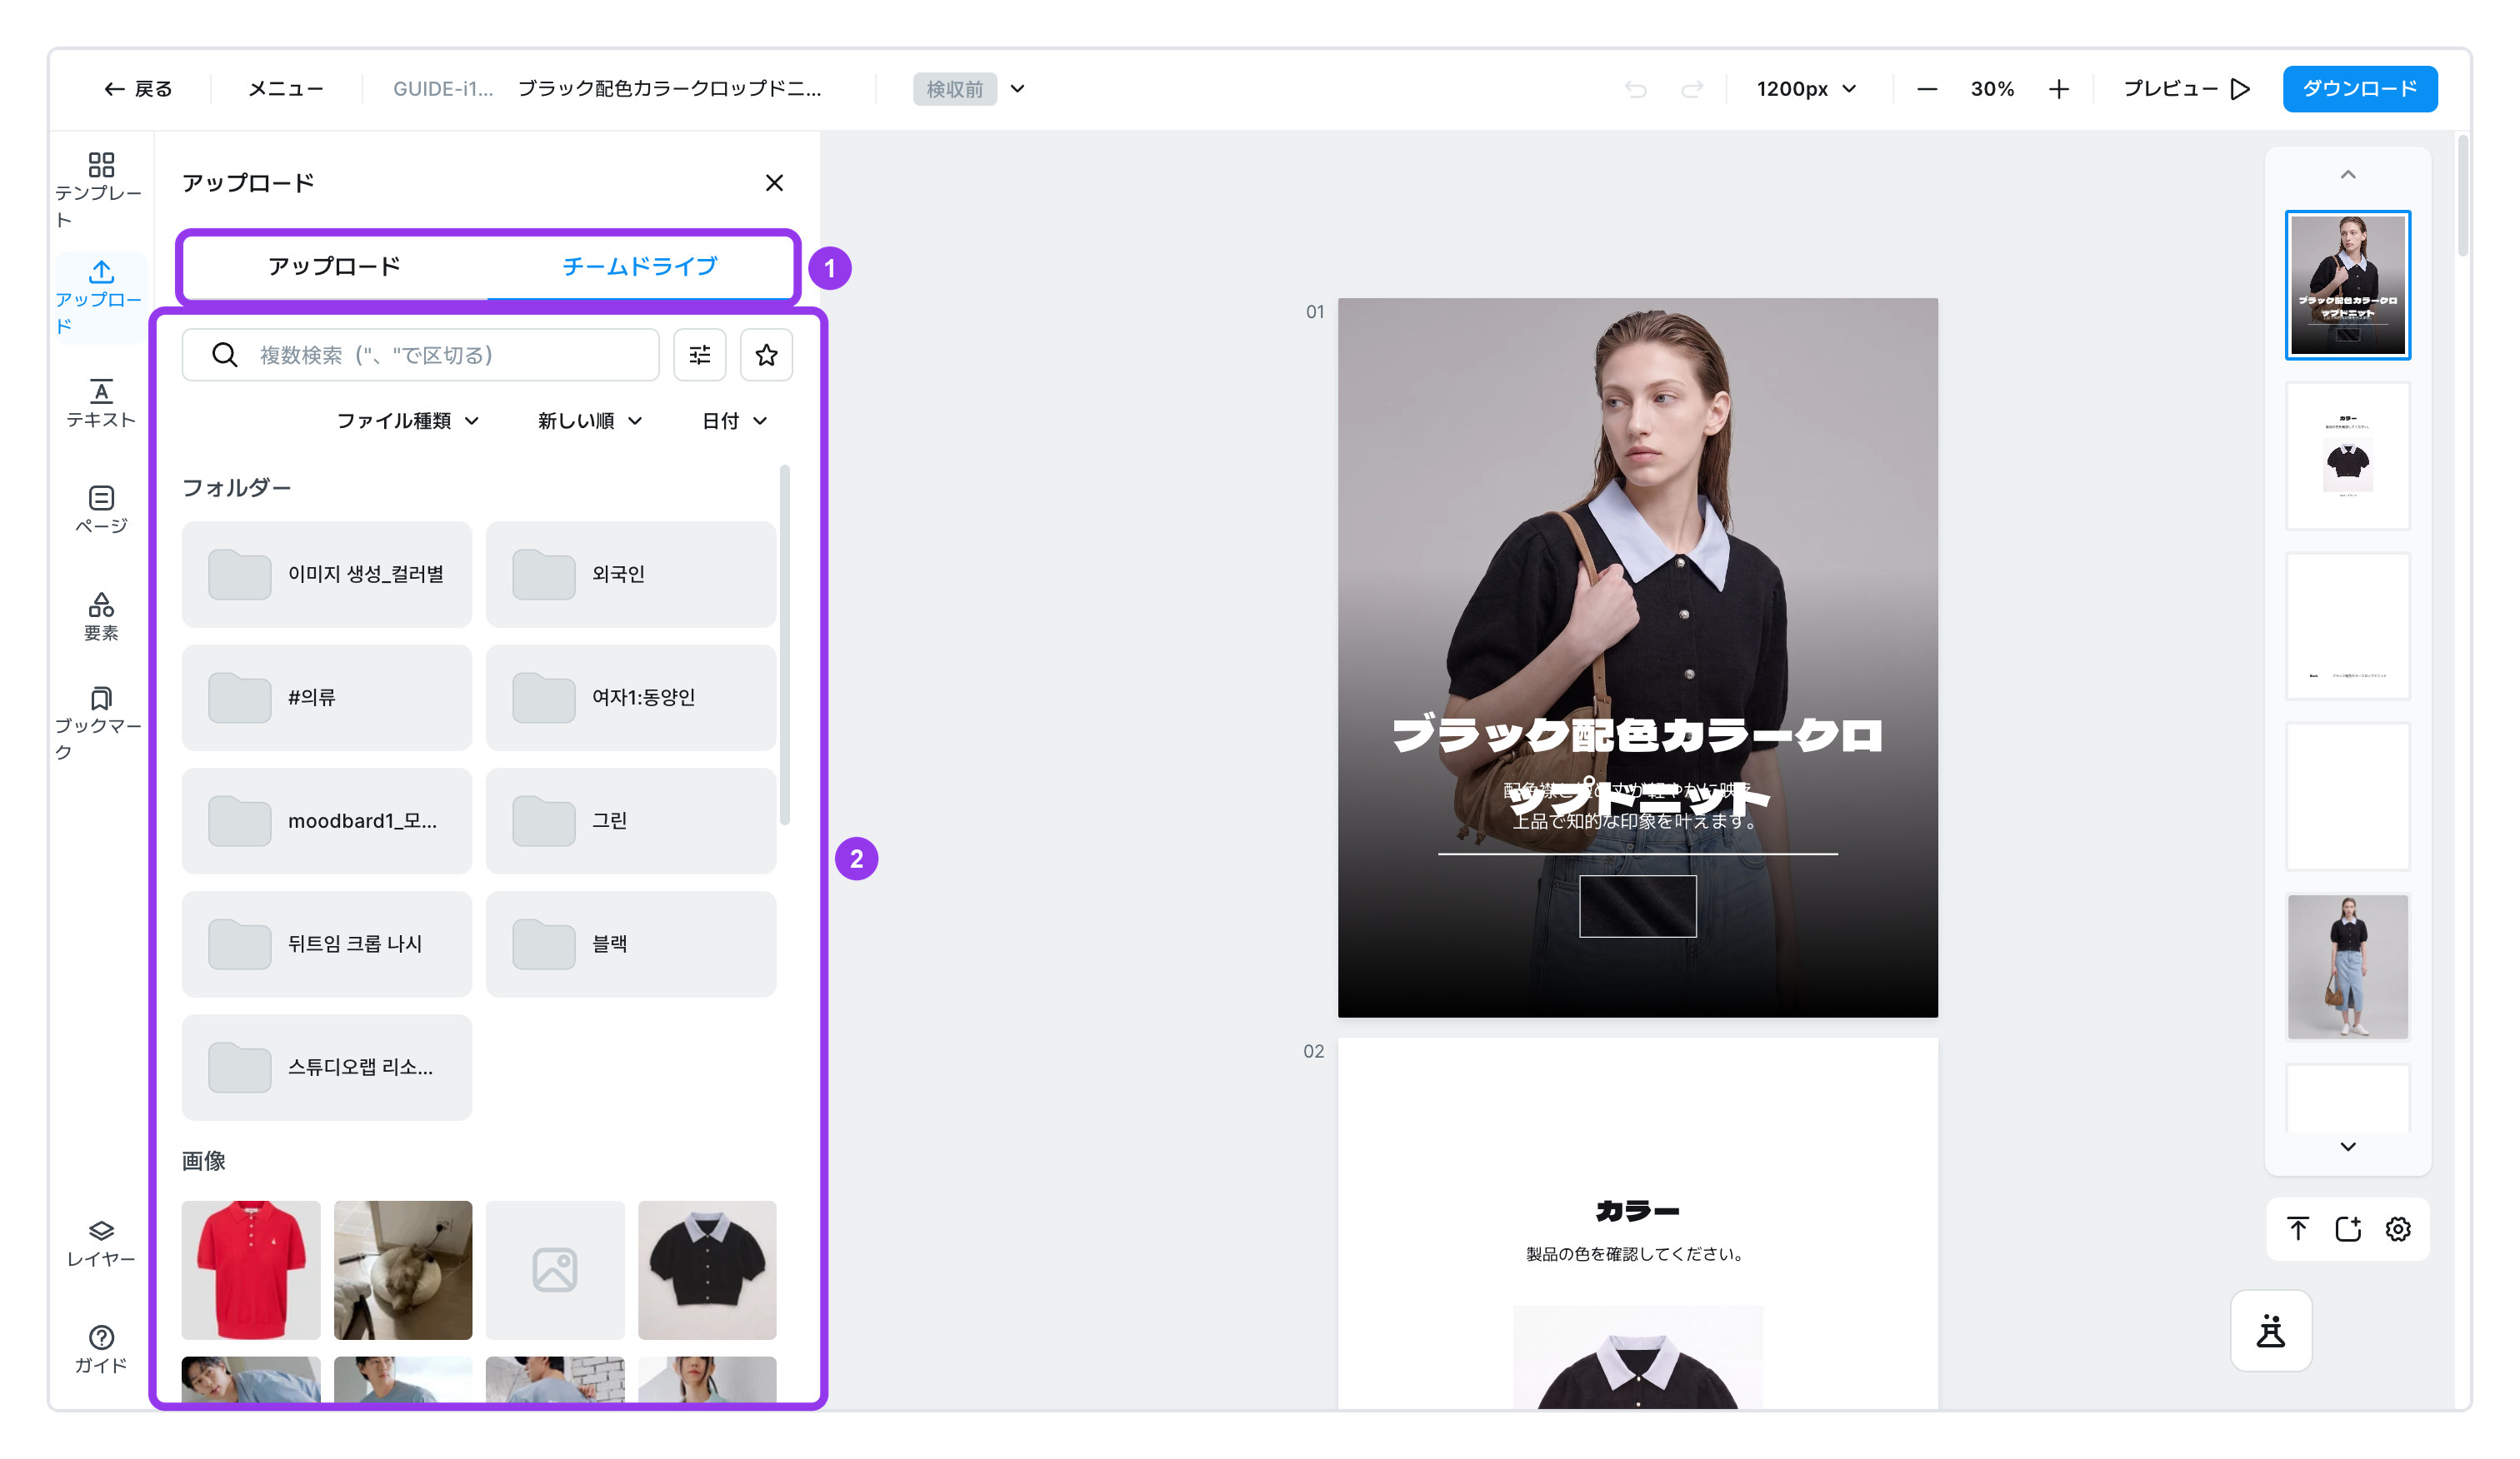Close the アップロード panel
This screenshot has width=2520, height=1459.
(774, 183)
